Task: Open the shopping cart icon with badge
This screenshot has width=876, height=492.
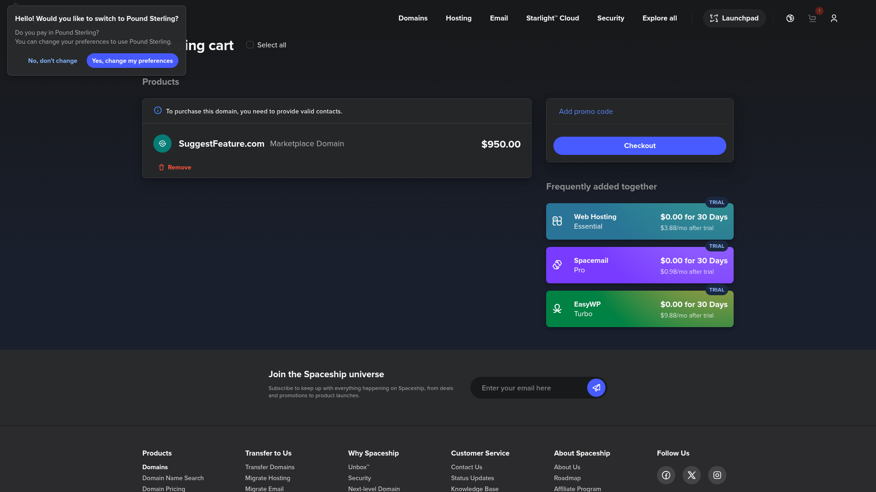Action: coord(812,18)
